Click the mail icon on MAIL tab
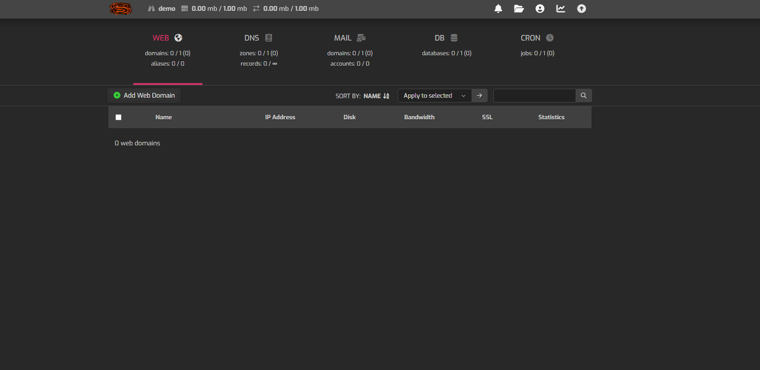Screen dimensions: 760x370 pyautogui.click(x=361, y=38)
